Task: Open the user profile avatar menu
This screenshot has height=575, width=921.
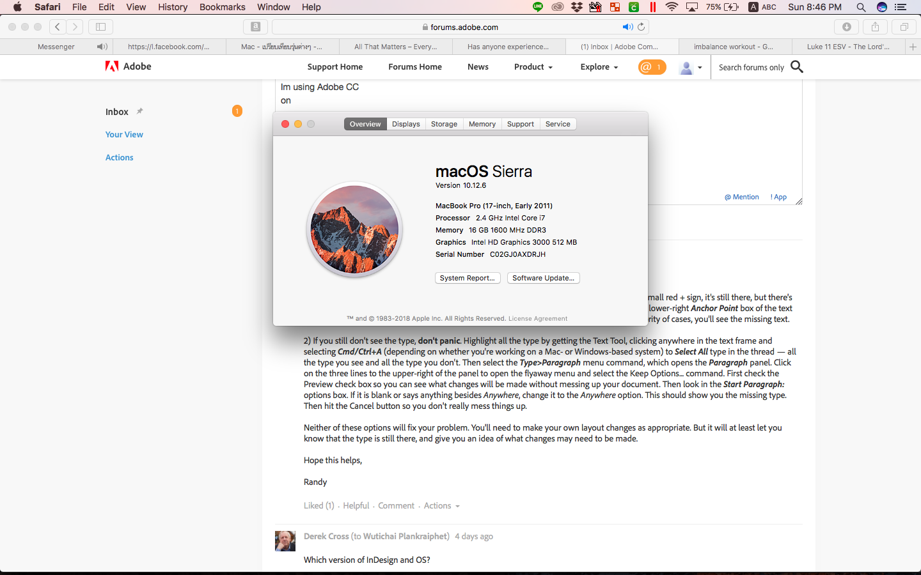Action: 690,67
